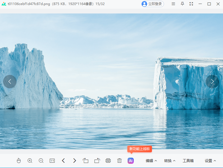Show image at 1:1 actual size
The image size is (223, 168).
coord(52,161)
